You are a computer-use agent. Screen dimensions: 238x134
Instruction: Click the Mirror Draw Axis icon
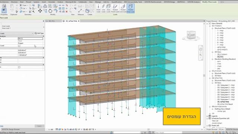[x=55, y=6]
